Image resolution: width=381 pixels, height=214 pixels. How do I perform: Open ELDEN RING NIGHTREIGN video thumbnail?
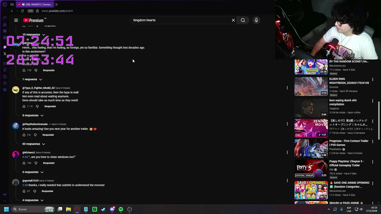tap(311, 86)
